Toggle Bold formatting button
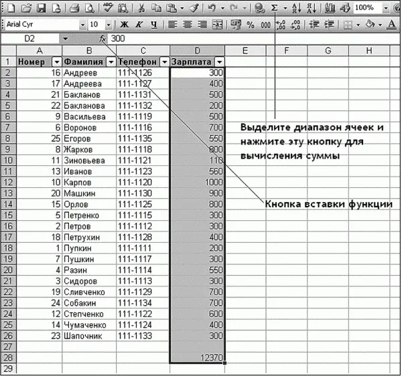402x376 pixels. [x=125, y=25]
